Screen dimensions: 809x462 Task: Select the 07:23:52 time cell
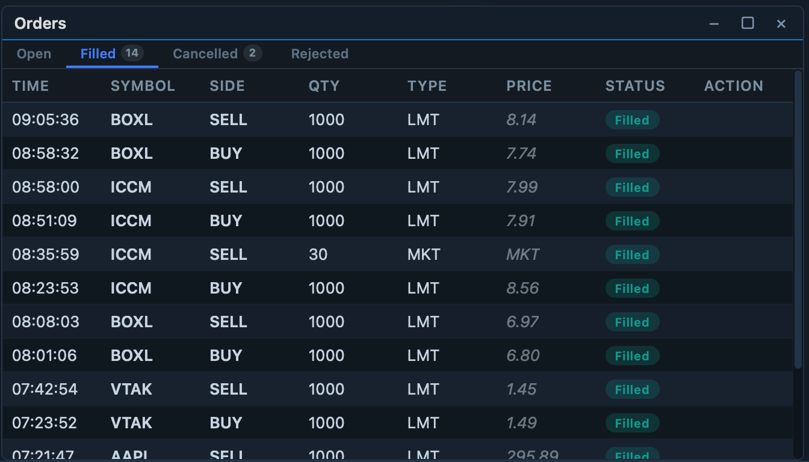[45, 423]
